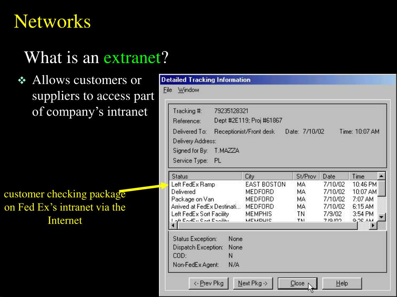
Task: Click the delivery date 7/10/02 field
Action: click(313, 131)
